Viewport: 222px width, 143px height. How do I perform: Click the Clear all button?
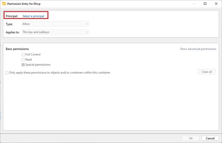(x=207, y=72)
